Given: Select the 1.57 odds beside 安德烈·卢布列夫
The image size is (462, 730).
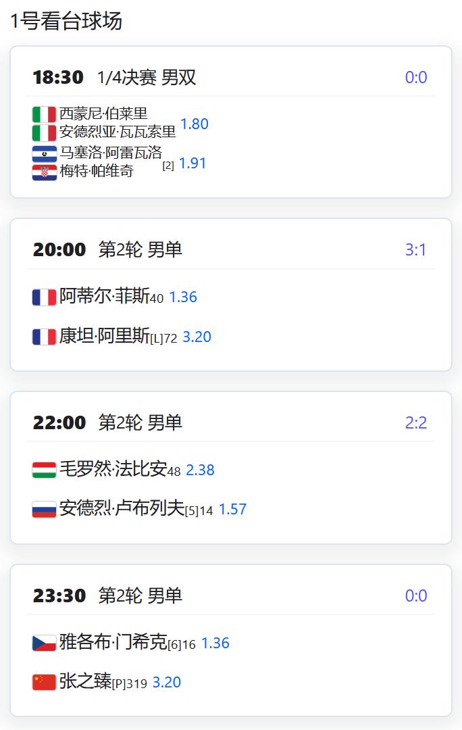Looking at the screenshot, I should 233,509.
